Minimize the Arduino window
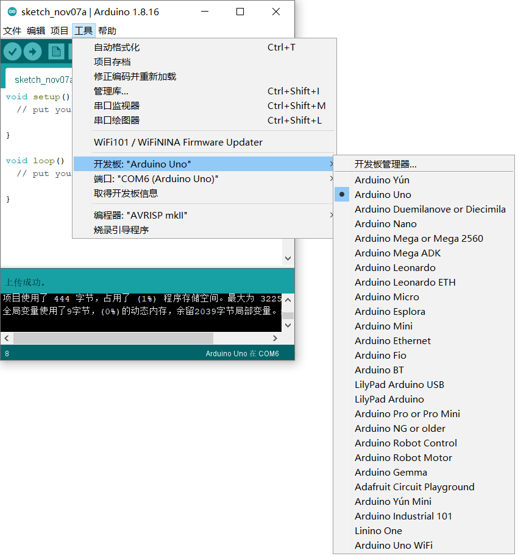 click(x=205, y=12)
